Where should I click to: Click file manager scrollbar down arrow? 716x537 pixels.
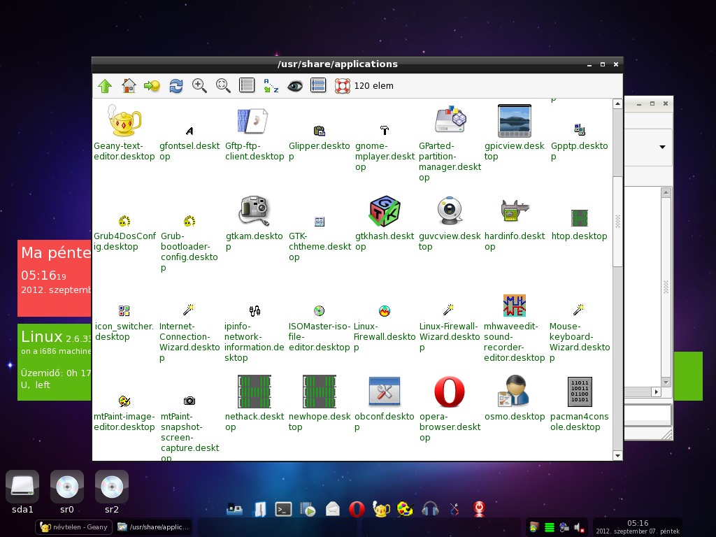[617, 455]
